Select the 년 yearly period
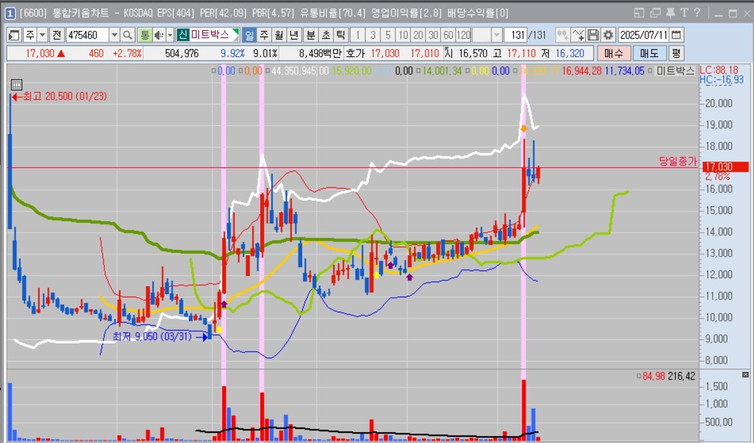The width and height of the screenshot is (754, 443). tap(295, 35)
